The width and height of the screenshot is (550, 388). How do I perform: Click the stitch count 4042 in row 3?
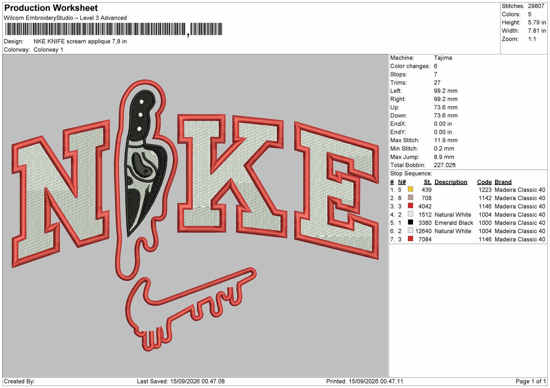click(425, 206)
